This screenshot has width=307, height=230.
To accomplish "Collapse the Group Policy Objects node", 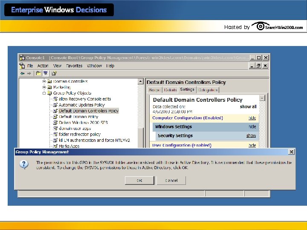I will pyautogui.click(x=44, y=93).
